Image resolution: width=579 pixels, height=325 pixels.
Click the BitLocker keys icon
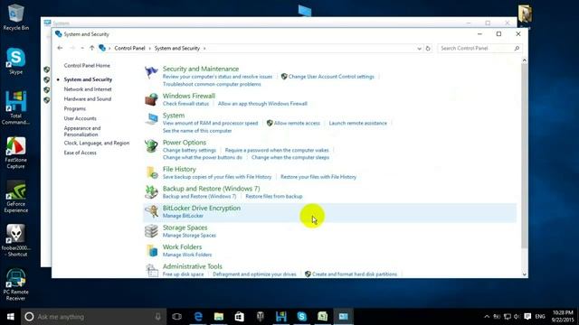[x=151, y=211]
